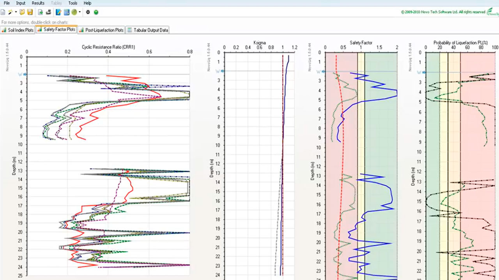Open the Tools menu
The height and width of the screenshot is (280, 499).
point(73,3)
